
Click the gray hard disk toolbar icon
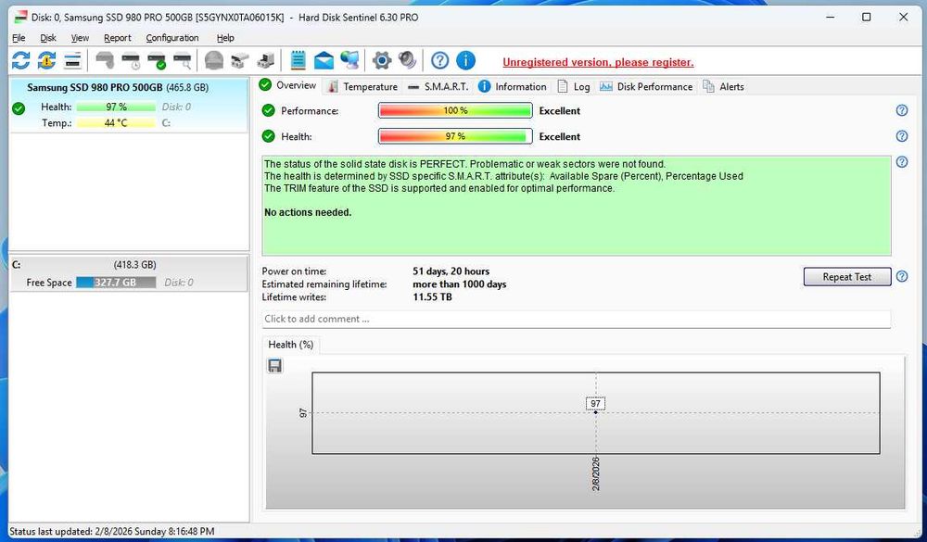106,60
